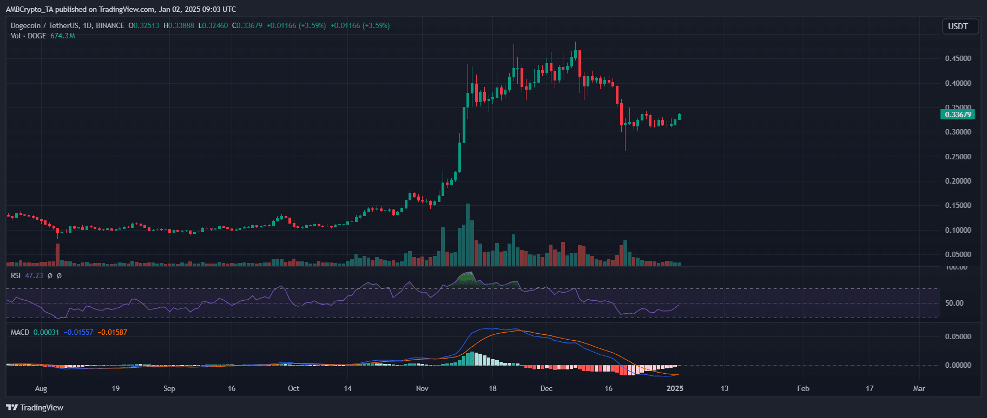Click the 0.45000 price axis label
The height and width of the screenshot is (418, 987).
tap(958, 58)
